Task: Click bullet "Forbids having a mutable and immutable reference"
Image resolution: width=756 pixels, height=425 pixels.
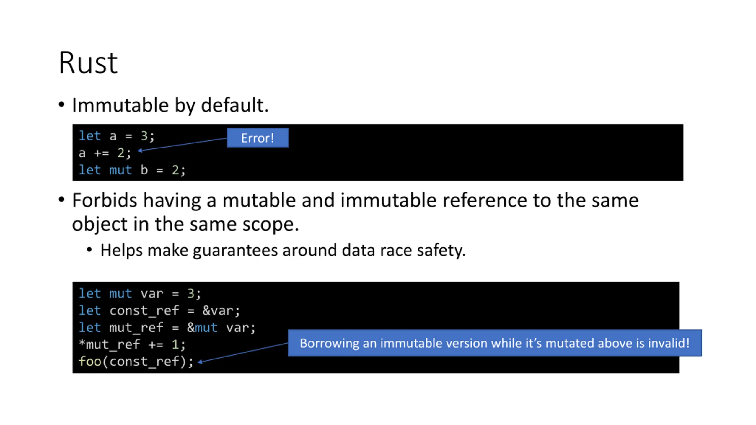Action: pyautogui.click(x=355, y=200)
